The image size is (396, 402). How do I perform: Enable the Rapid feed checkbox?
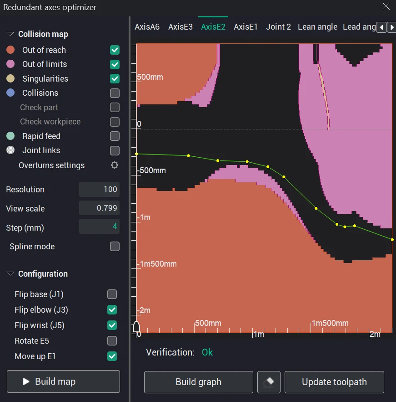[x=115, y=136]
